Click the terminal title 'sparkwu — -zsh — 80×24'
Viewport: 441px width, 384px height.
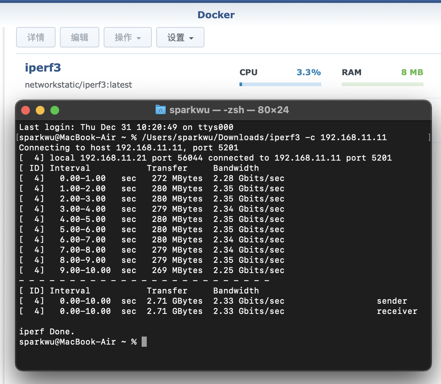coord(229,110)
